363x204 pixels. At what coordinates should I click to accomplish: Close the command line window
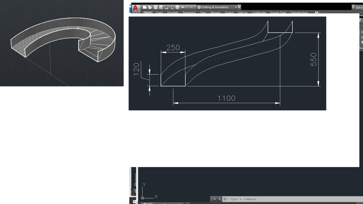[214, 199]
